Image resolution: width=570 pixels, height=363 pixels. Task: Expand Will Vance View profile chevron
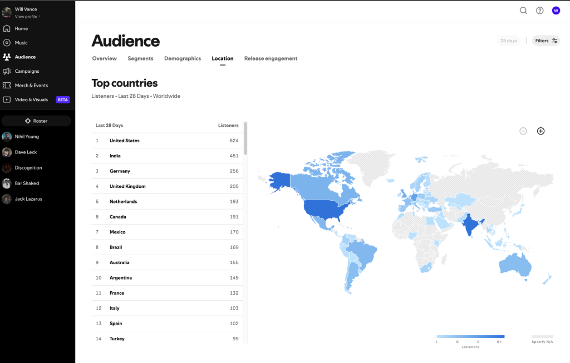40,17
